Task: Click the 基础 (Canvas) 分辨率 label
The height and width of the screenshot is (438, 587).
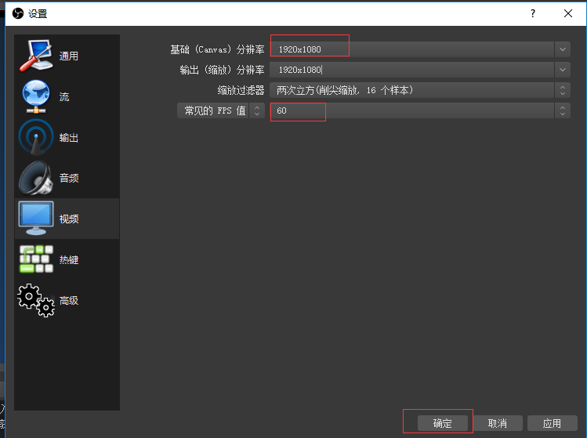Action: 217,49
